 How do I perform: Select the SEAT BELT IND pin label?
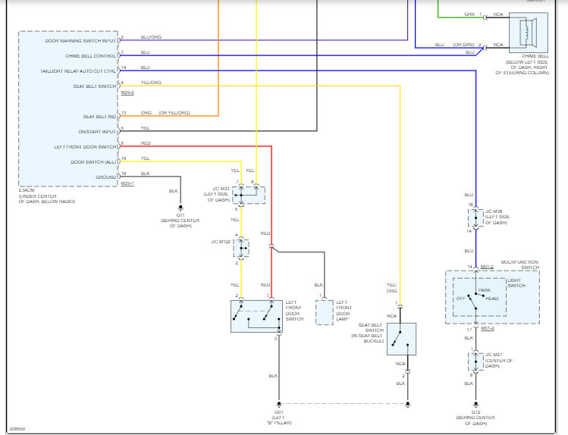click(x=99, y=117)
